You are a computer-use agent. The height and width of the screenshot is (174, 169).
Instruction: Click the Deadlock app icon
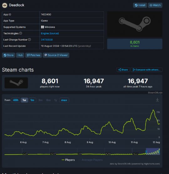[5, 5]
